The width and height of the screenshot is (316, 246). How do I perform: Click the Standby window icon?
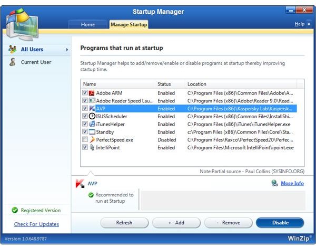pos(92,132)
